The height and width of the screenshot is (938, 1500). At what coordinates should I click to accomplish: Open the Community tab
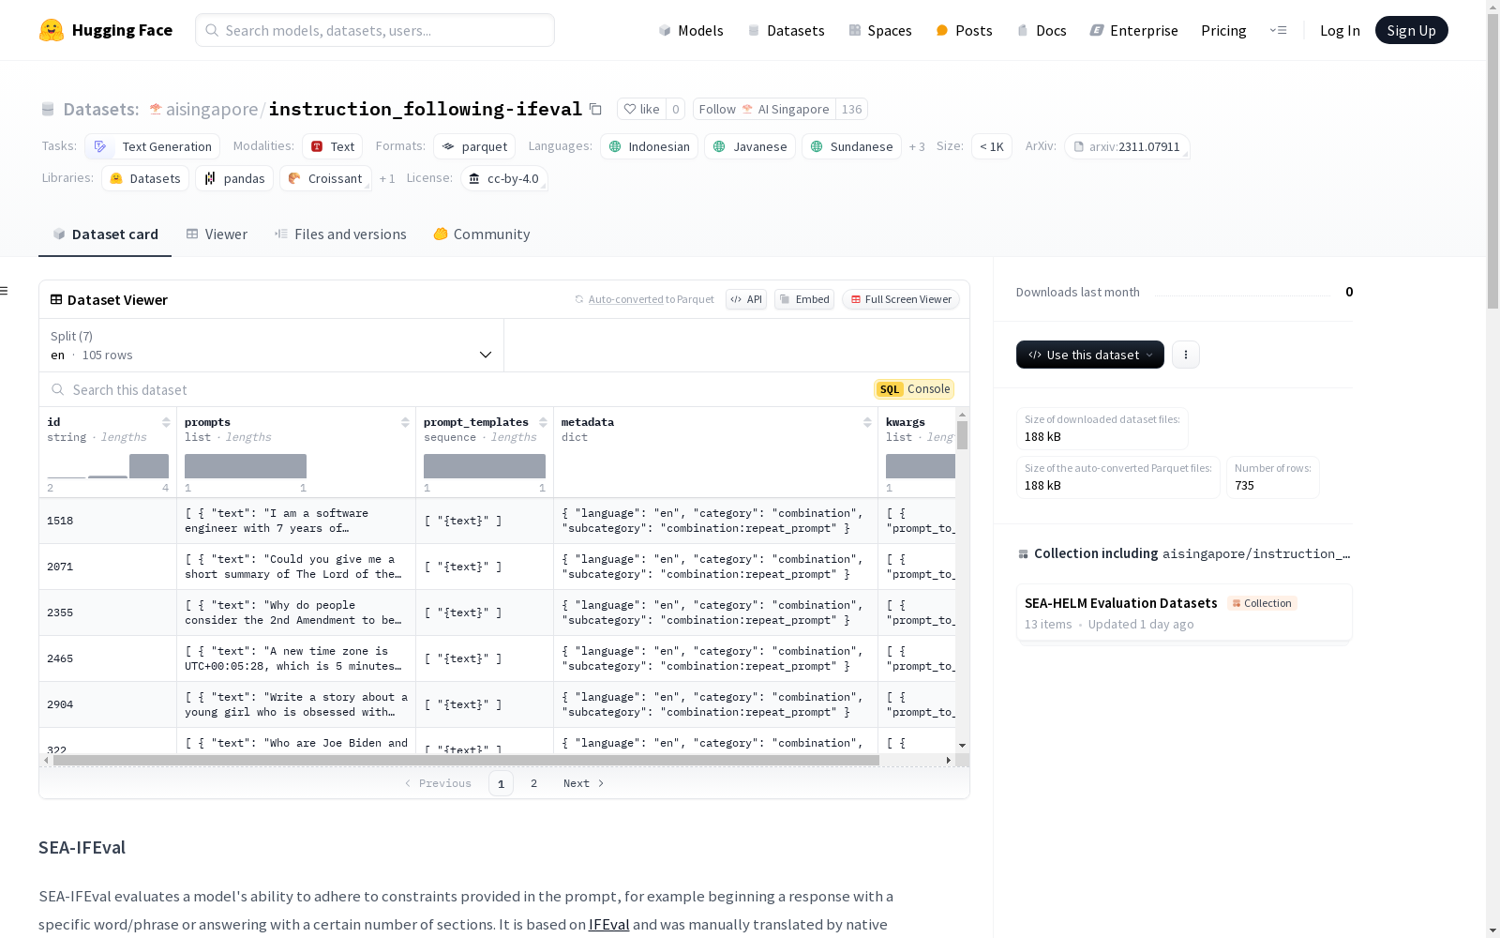[x=482, y=234]
